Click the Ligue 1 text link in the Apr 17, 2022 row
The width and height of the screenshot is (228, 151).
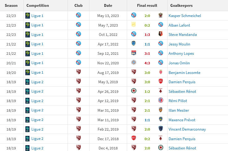click(x=37, y=44)
